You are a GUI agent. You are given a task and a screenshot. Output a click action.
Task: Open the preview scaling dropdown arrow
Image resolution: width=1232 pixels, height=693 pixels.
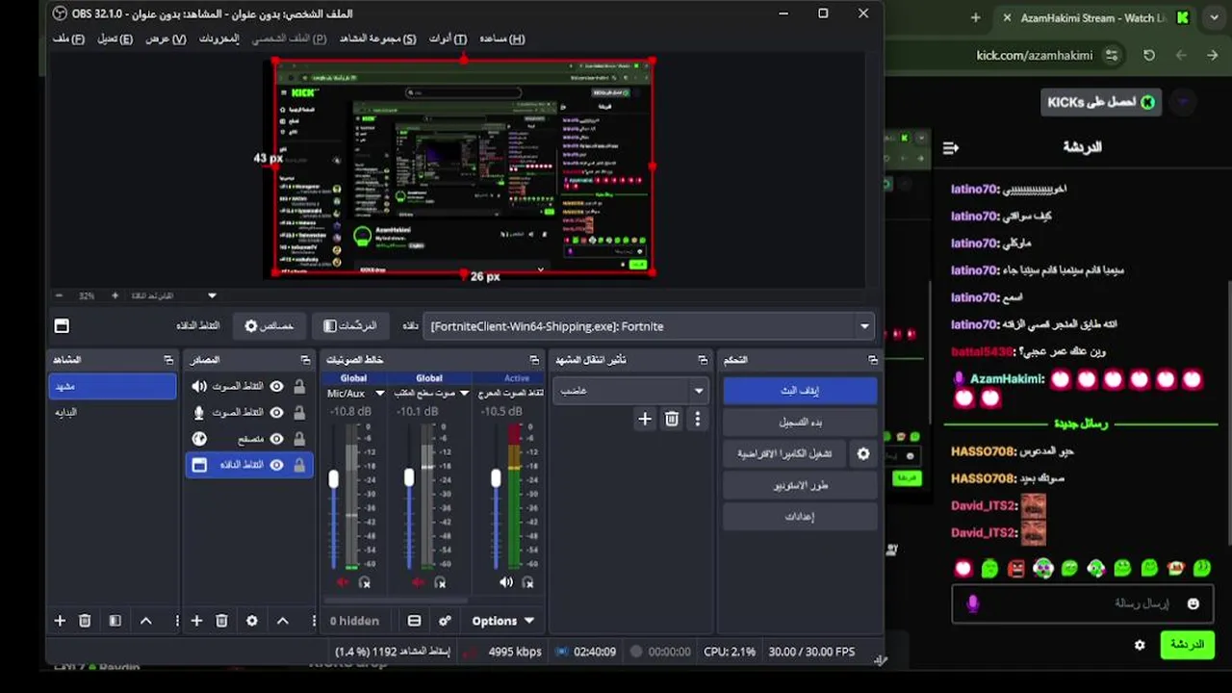click(x=212, y=295)
